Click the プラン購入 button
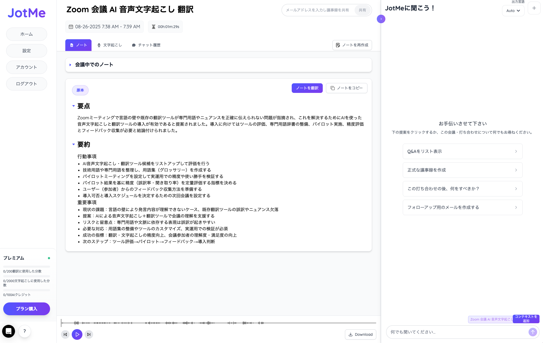Image resolution: width=543 pixels, height=343 pixels. (x=26, y=309)
